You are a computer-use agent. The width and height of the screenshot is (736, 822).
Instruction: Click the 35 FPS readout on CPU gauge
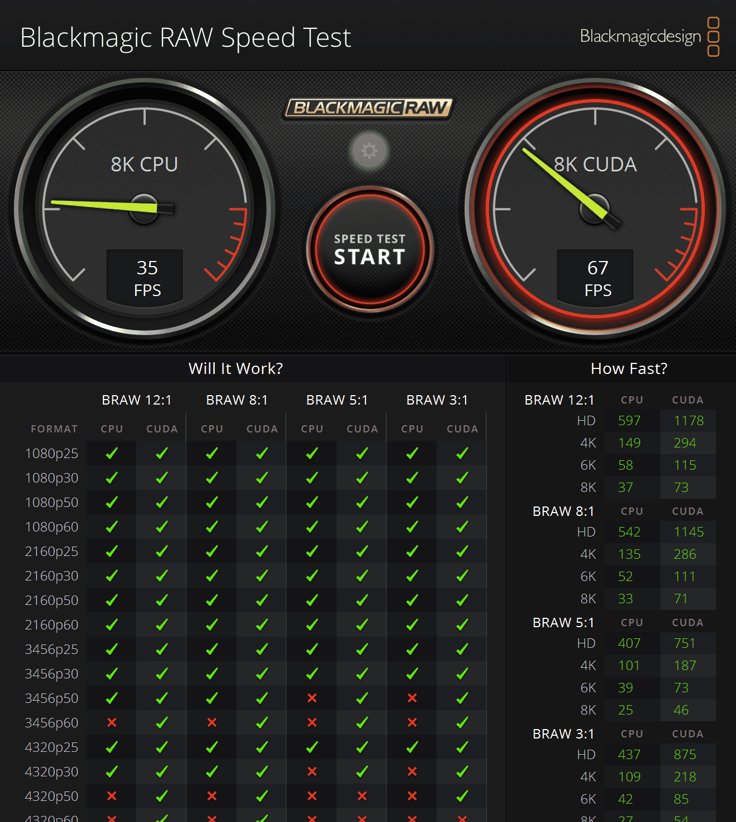coord(147,278)
